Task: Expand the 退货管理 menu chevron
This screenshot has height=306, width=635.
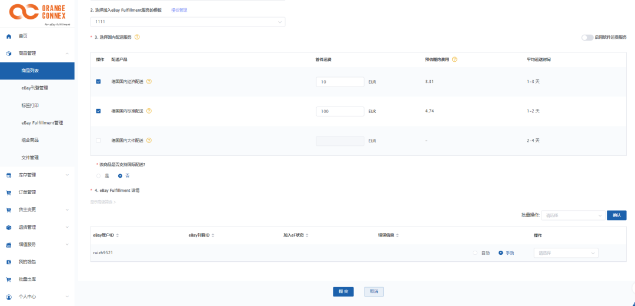Action: click(67, 227)
